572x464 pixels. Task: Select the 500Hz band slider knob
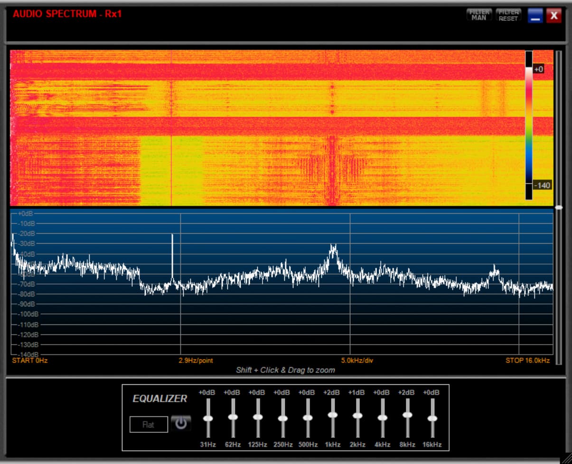click(308, 418)
